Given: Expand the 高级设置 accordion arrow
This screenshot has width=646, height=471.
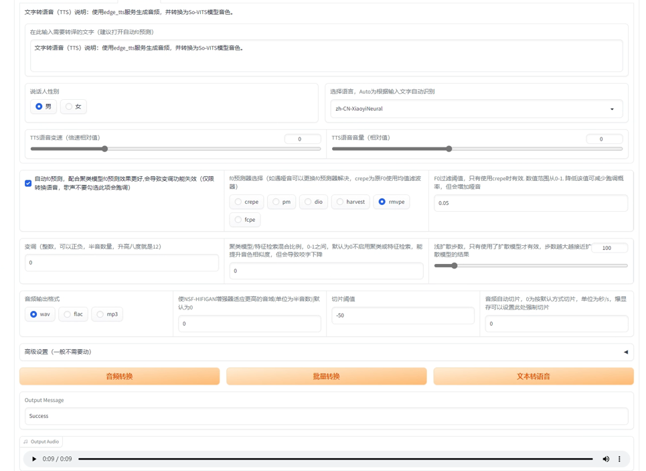Looking at the screenshot, I should [626, 352].
